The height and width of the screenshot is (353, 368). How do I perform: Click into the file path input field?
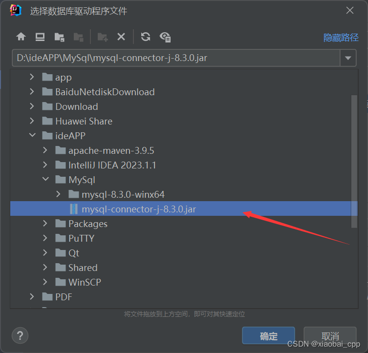(x=176, y=58)
